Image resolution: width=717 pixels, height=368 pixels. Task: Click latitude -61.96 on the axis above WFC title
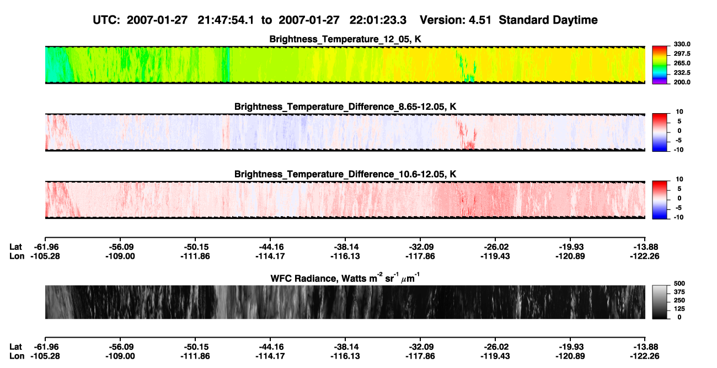coord(45,247)
